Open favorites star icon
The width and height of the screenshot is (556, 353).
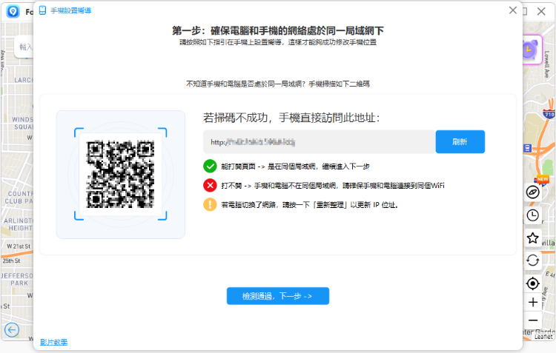pyautogui.click(x=532, y=238)
